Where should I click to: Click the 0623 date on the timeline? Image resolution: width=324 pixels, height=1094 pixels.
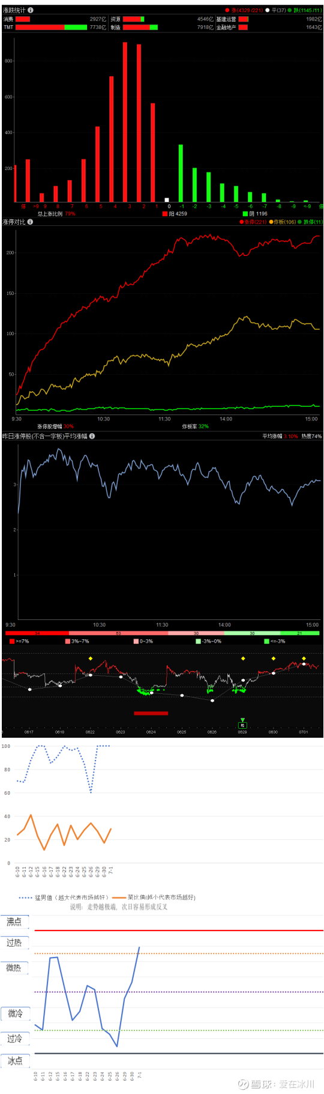pyautogui.click(x=121, y=732)
